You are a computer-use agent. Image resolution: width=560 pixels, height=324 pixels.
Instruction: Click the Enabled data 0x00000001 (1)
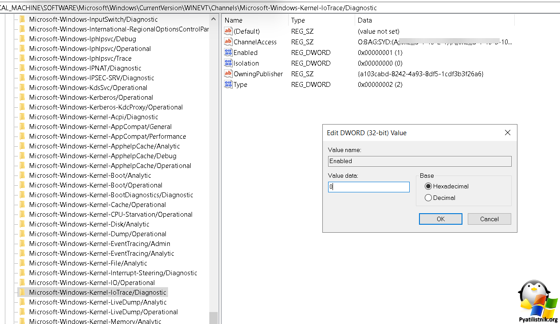380,53
